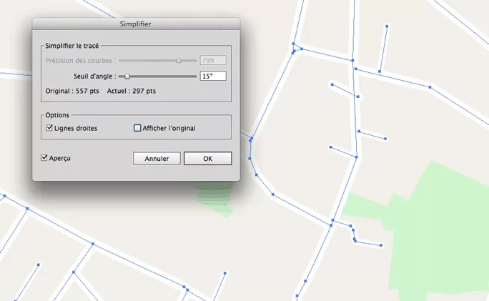The width and height of the screenshot is (489, 301).
Task: Click the disabled Précision des courbes slider handle
Action: [x=179, y=61]
